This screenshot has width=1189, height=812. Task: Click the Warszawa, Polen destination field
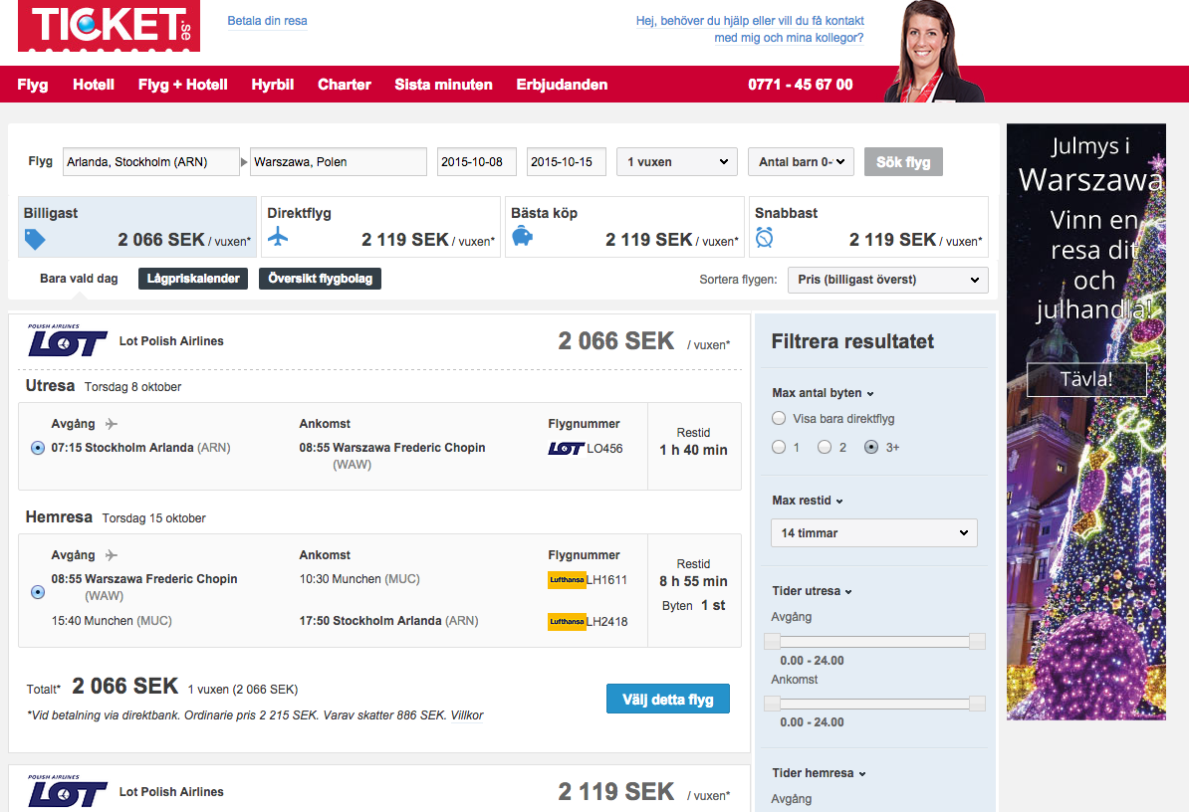click(x=339, y=162)
